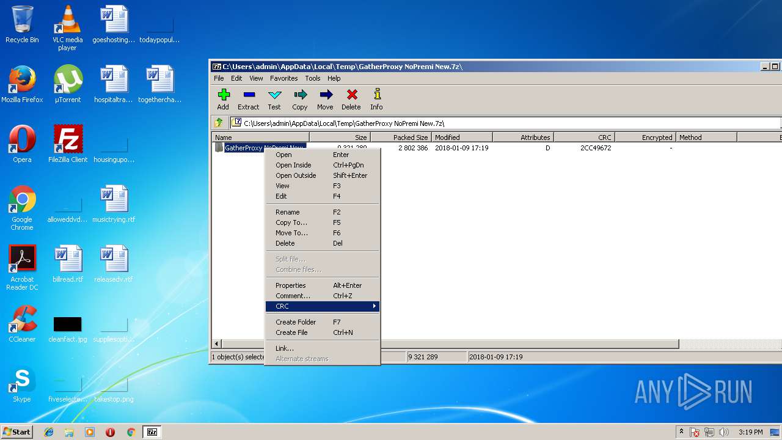Viewport: 782px width, 440px height.
Task: Sort by Name column header
Action: (261, 137)
